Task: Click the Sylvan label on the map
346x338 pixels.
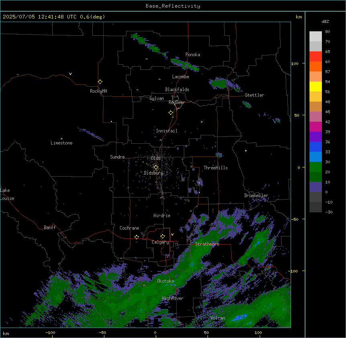Action: coord(157,98)
